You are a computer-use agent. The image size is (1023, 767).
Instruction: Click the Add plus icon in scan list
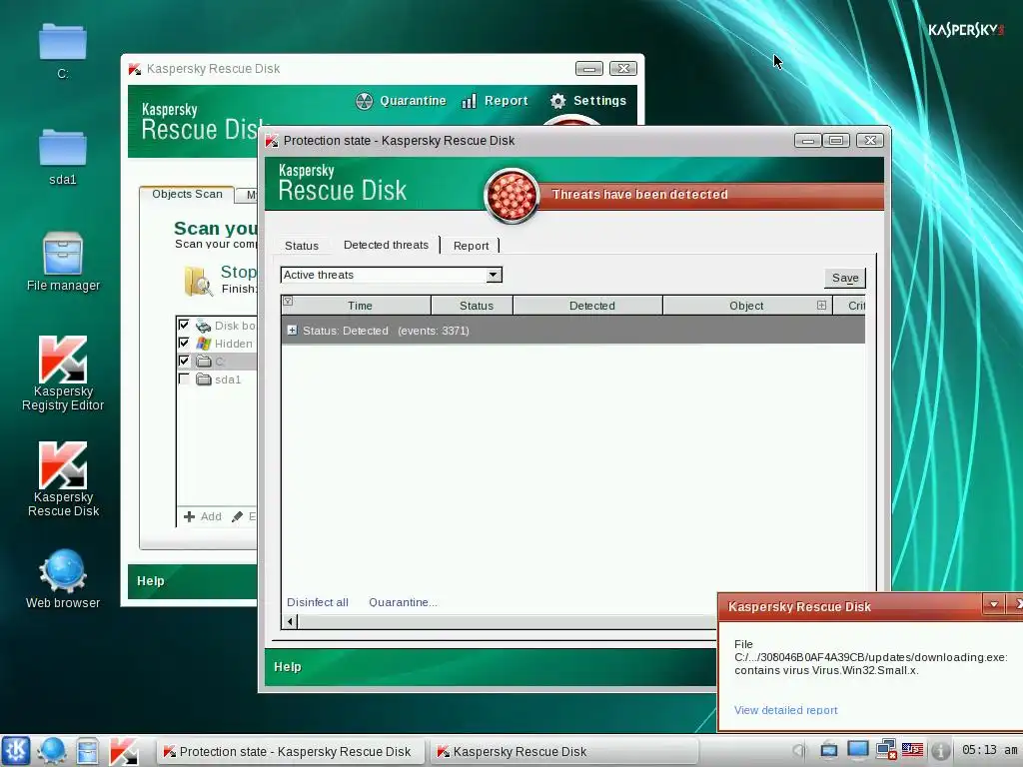(x=189, y=516)
